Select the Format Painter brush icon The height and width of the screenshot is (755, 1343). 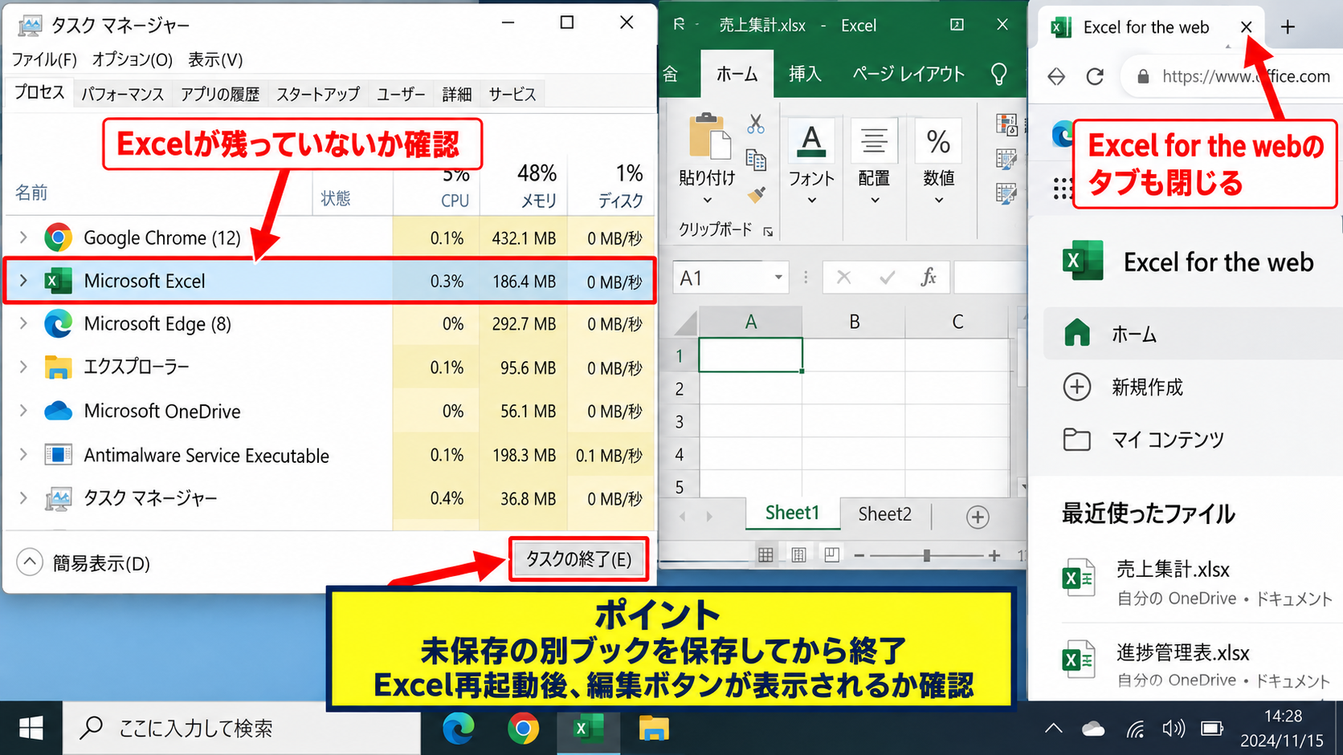coord(756,195)
